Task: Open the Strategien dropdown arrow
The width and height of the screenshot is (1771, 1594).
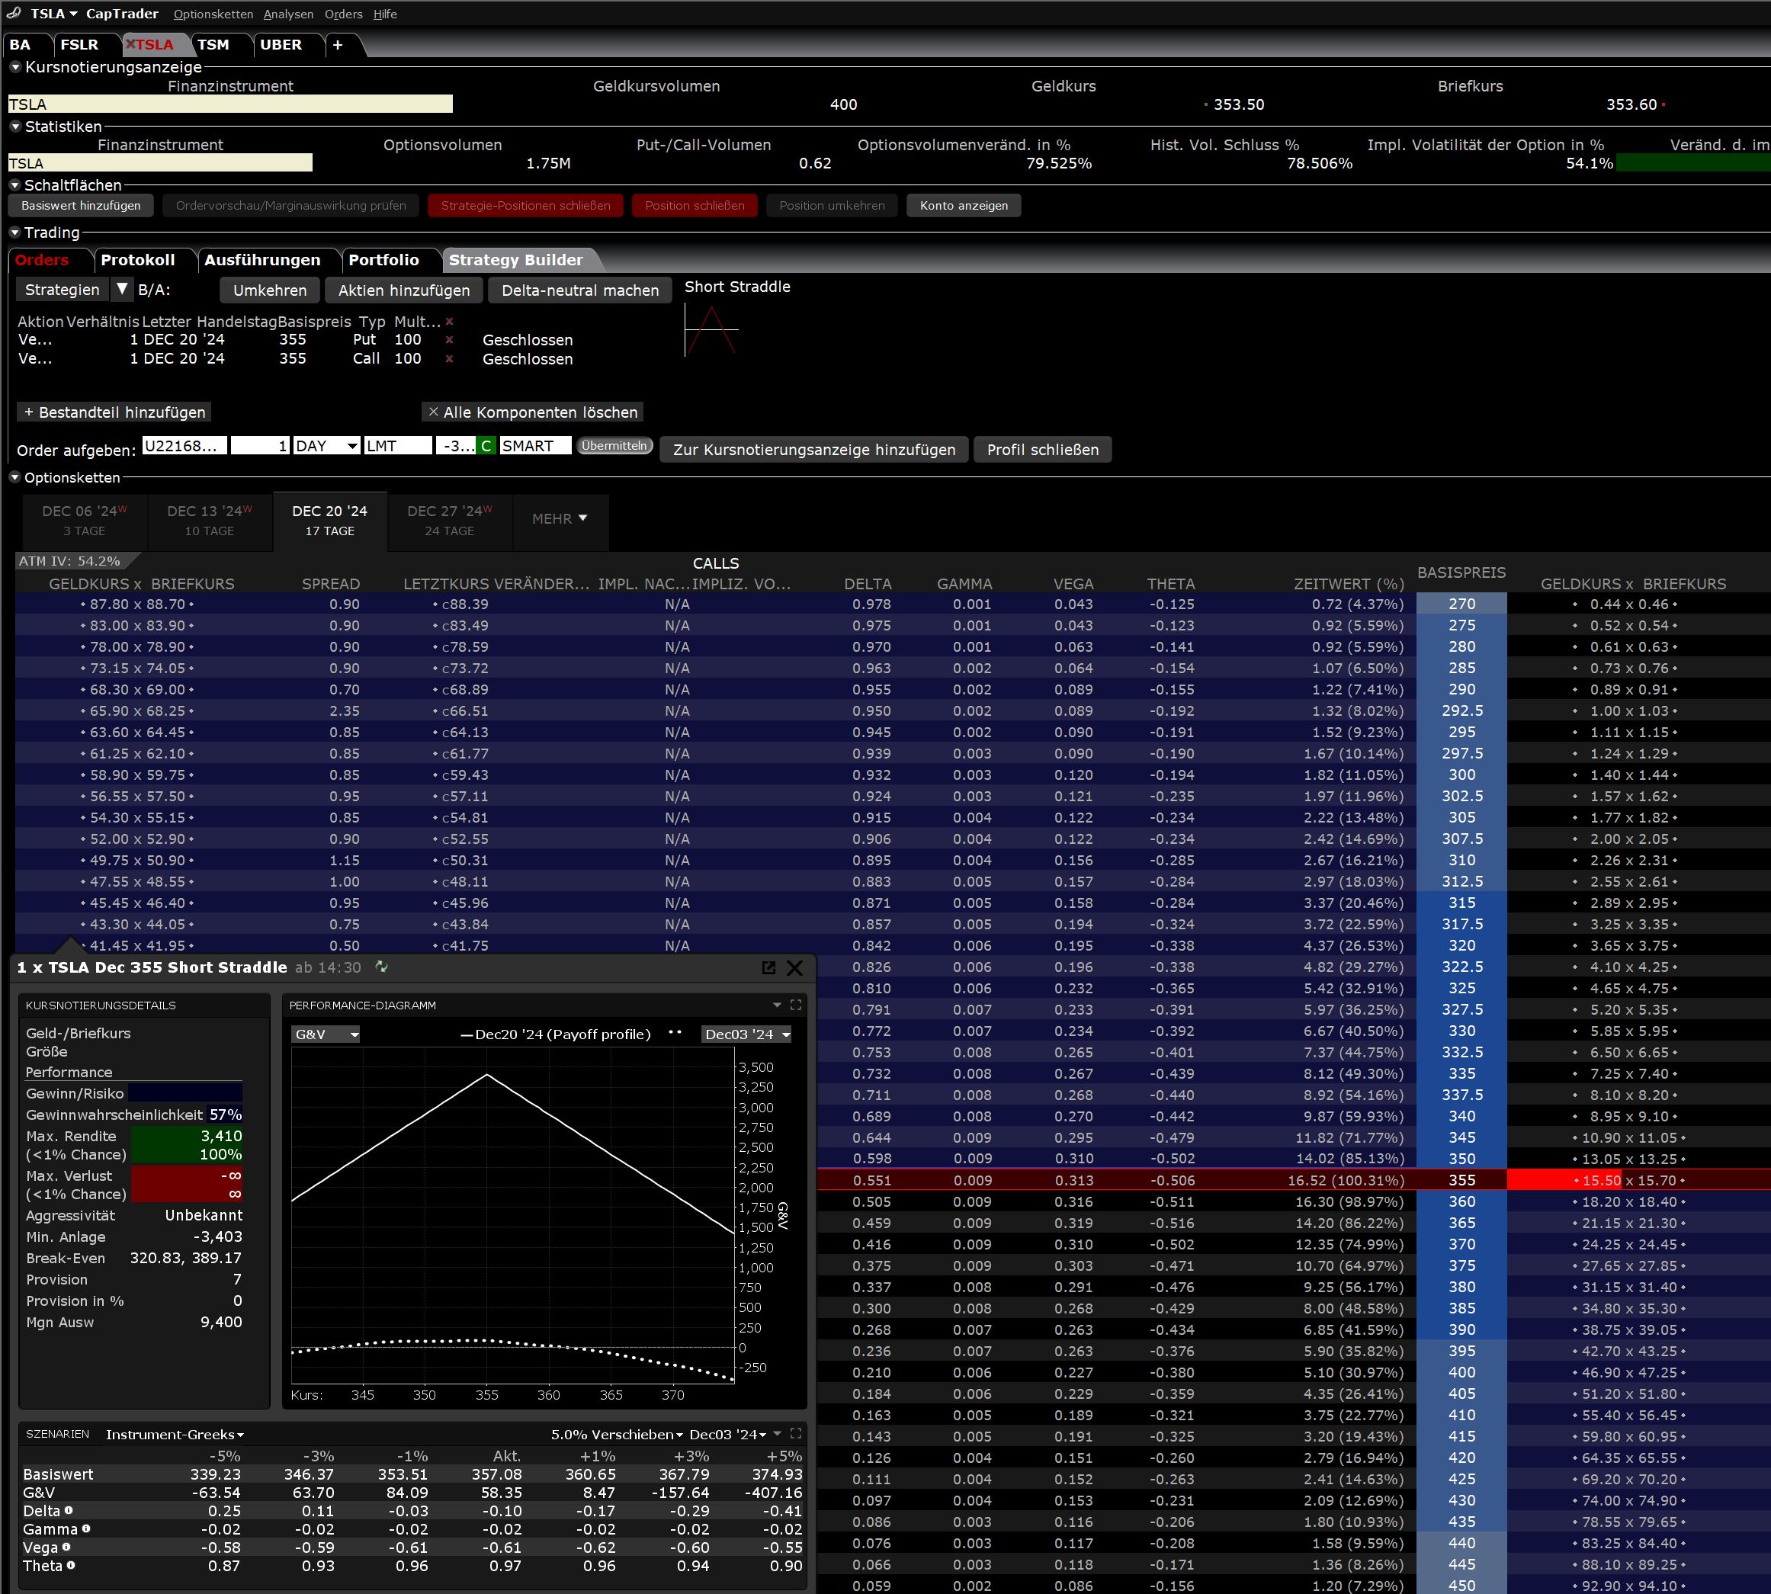Action: pyautogui.click(x=123, y=289)
